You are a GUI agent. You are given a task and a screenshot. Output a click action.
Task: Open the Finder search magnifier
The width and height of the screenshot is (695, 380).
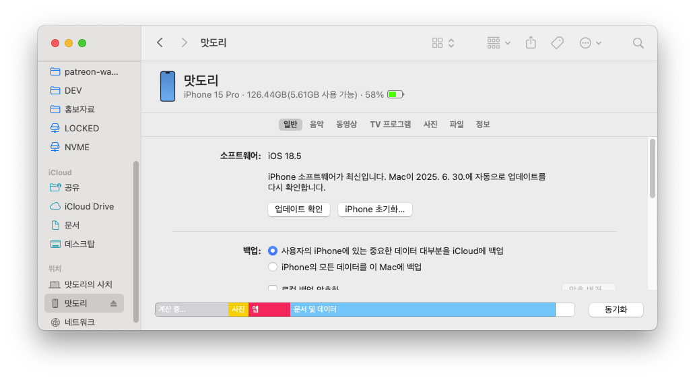[638, 42]
